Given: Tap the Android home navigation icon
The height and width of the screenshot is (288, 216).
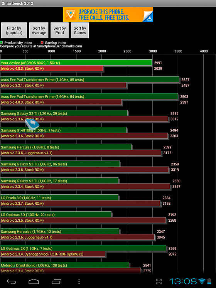Looking at the screenshot, I should [x=34, y=281].
